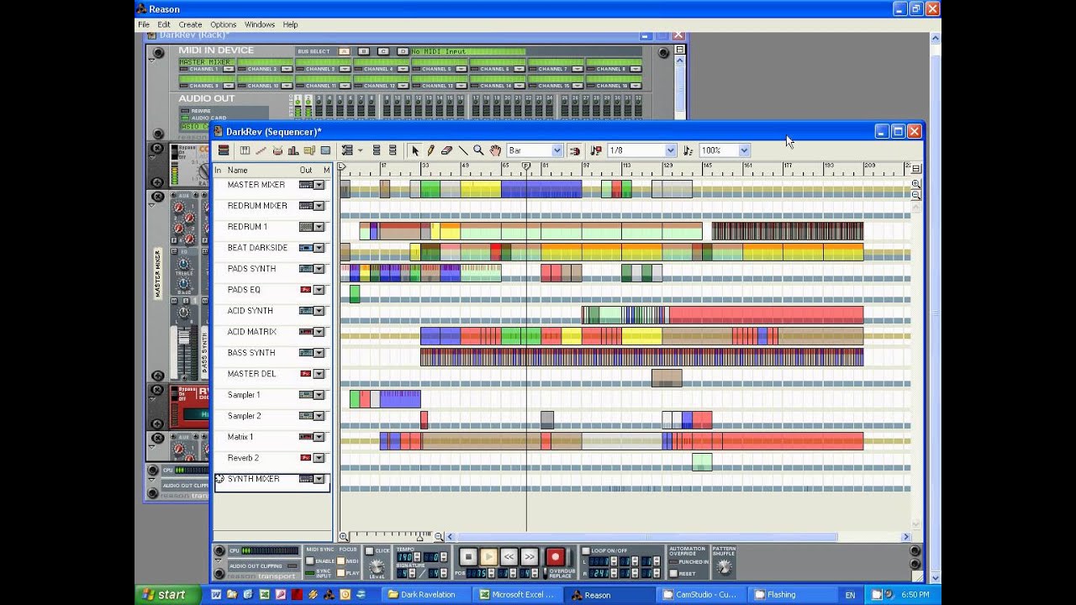Open MASTER MIXER track output dropdown
Screen dimensions: 1076x605
point(319,185)
